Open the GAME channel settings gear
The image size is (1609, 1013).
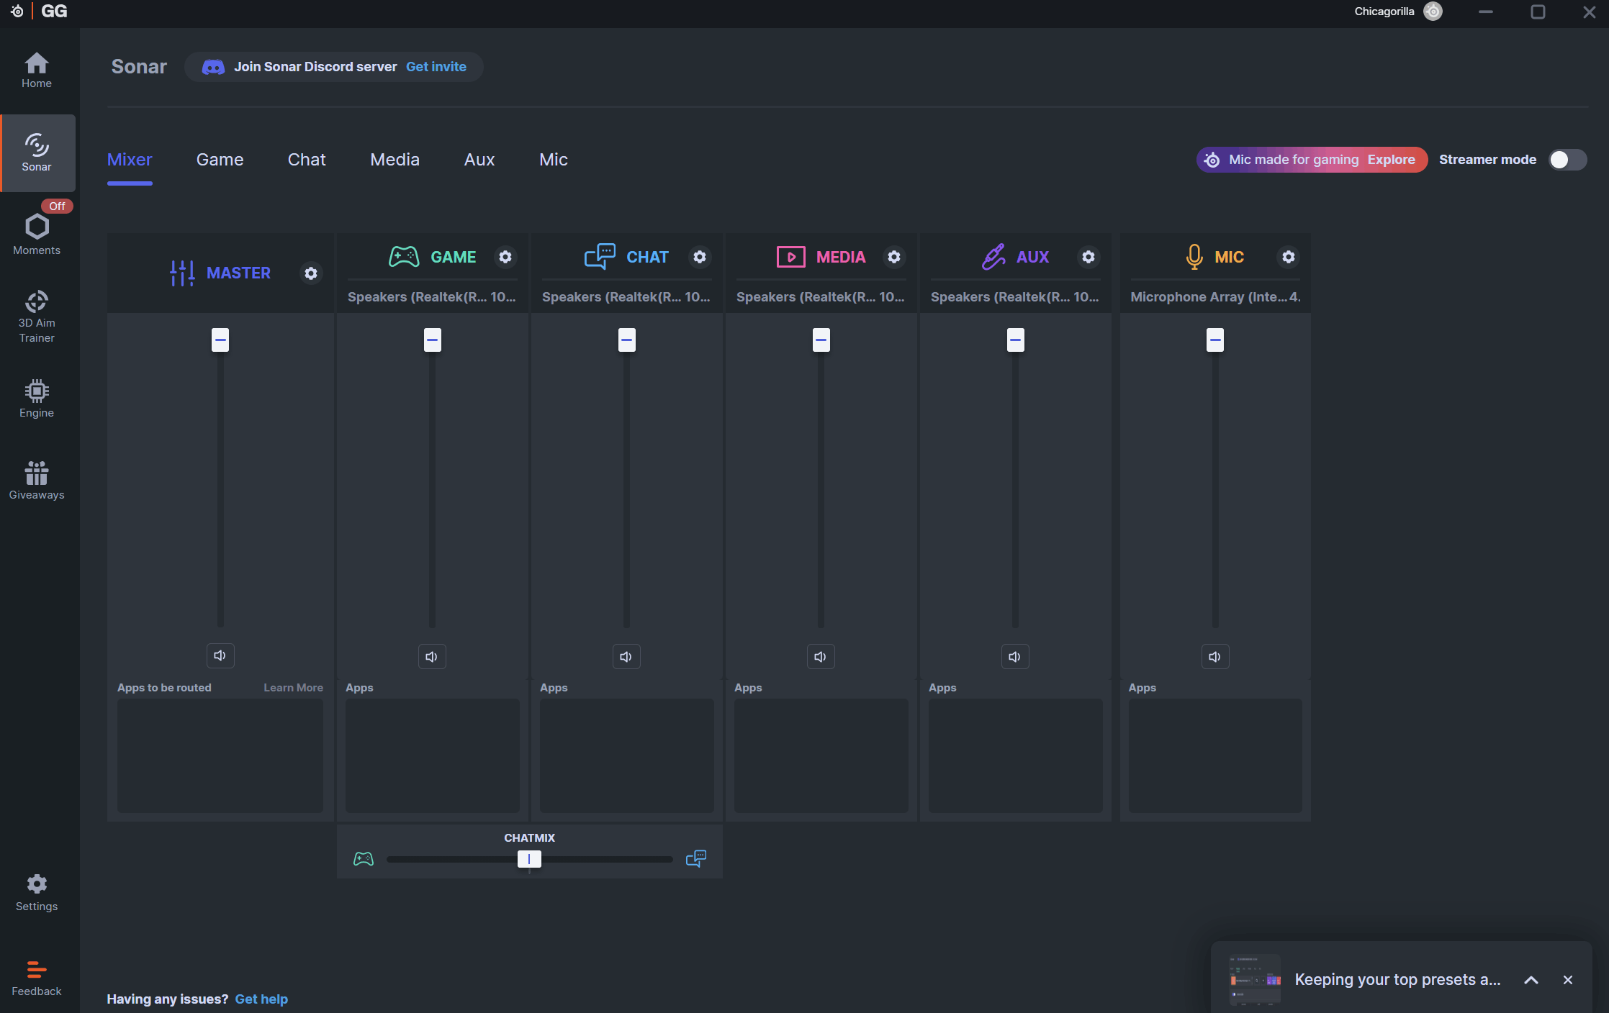505,257
